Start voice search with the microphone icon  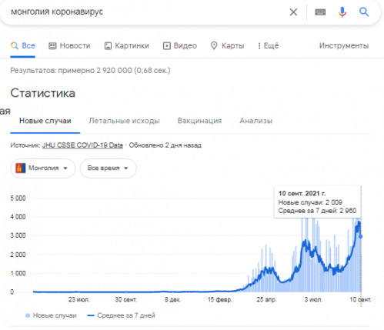tap(342, 12)
